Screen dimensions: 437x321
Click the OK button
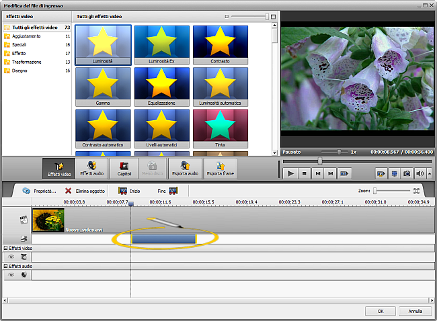(x=380, y=311)
